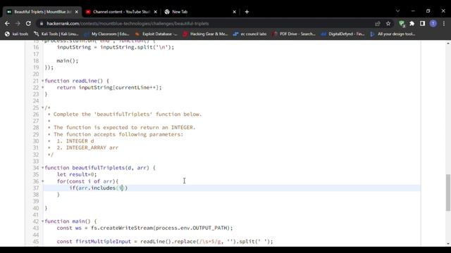This screenshot has height=253, width=451.
Task: Switch to Channel content YouTube Studio tab
Action: point(121,12)
